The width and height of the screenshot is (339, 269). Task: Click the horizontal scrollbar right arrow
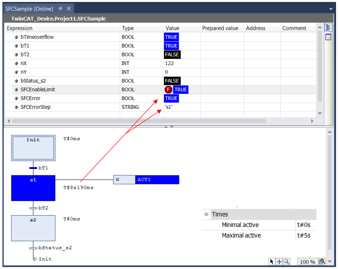(312, 121)
